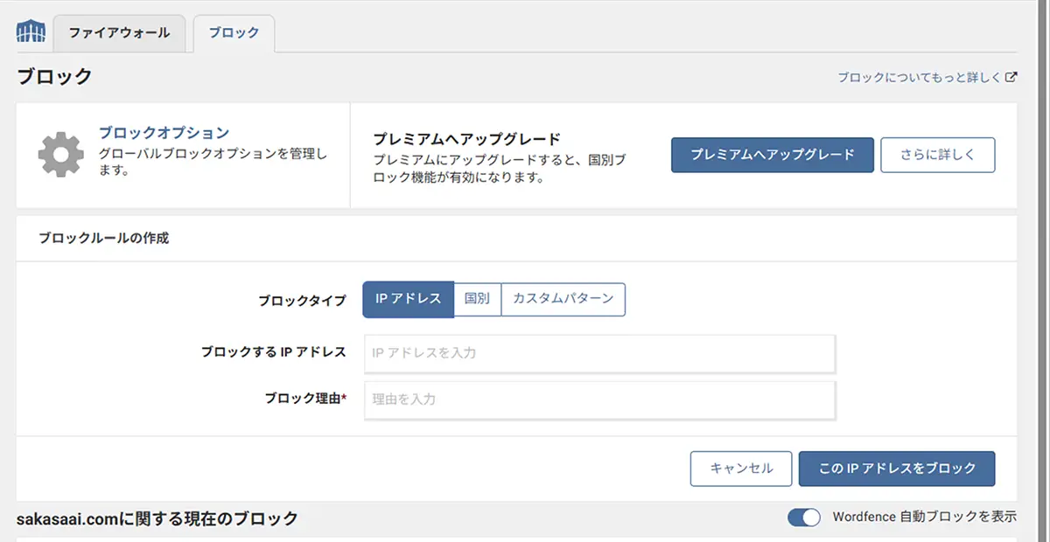This screenshot has width=1050, height=542.
Task: Focus the IP アドレスを入力 text field
Action: pyautogui.click(x=599, y=353)
